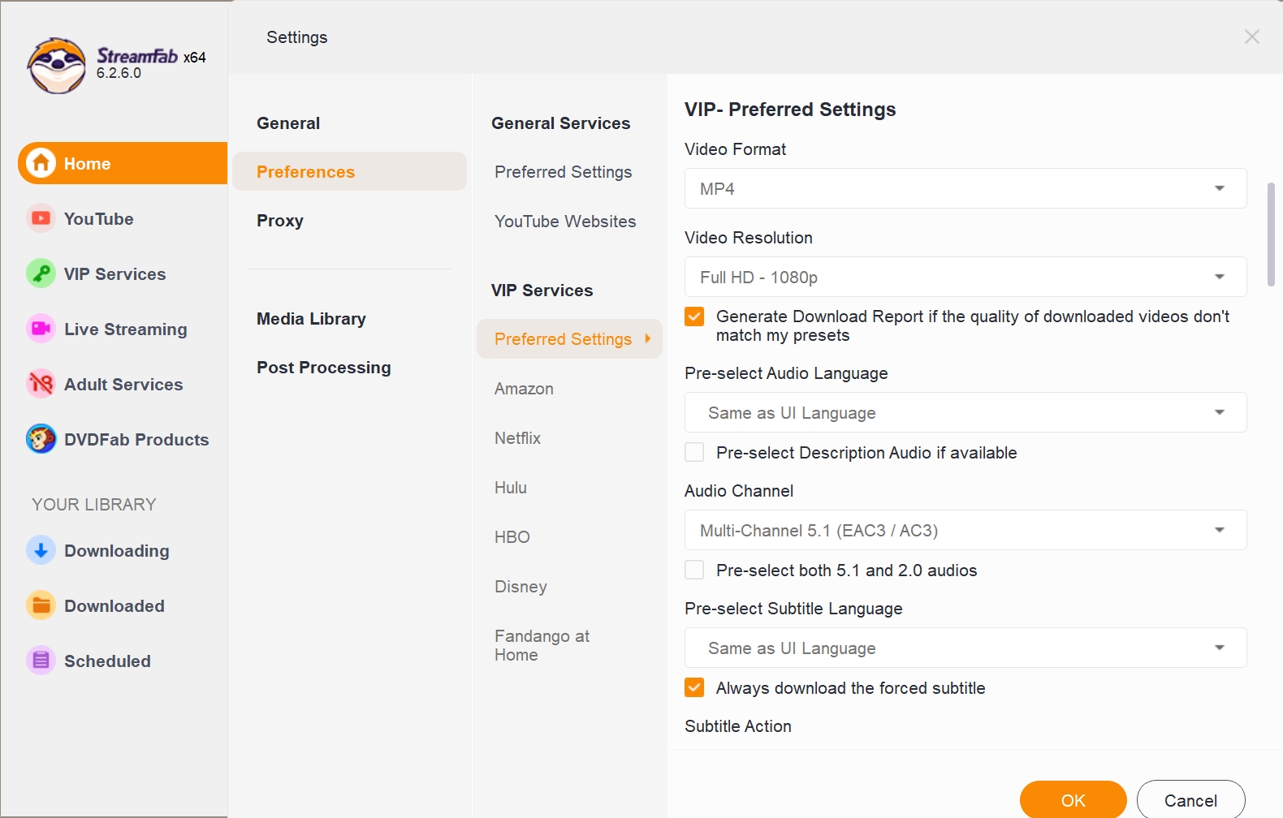Click the 'VIP- Preferred Settings' heading
This screenshot has width=1283, height=818.
(x=790, y=110)
